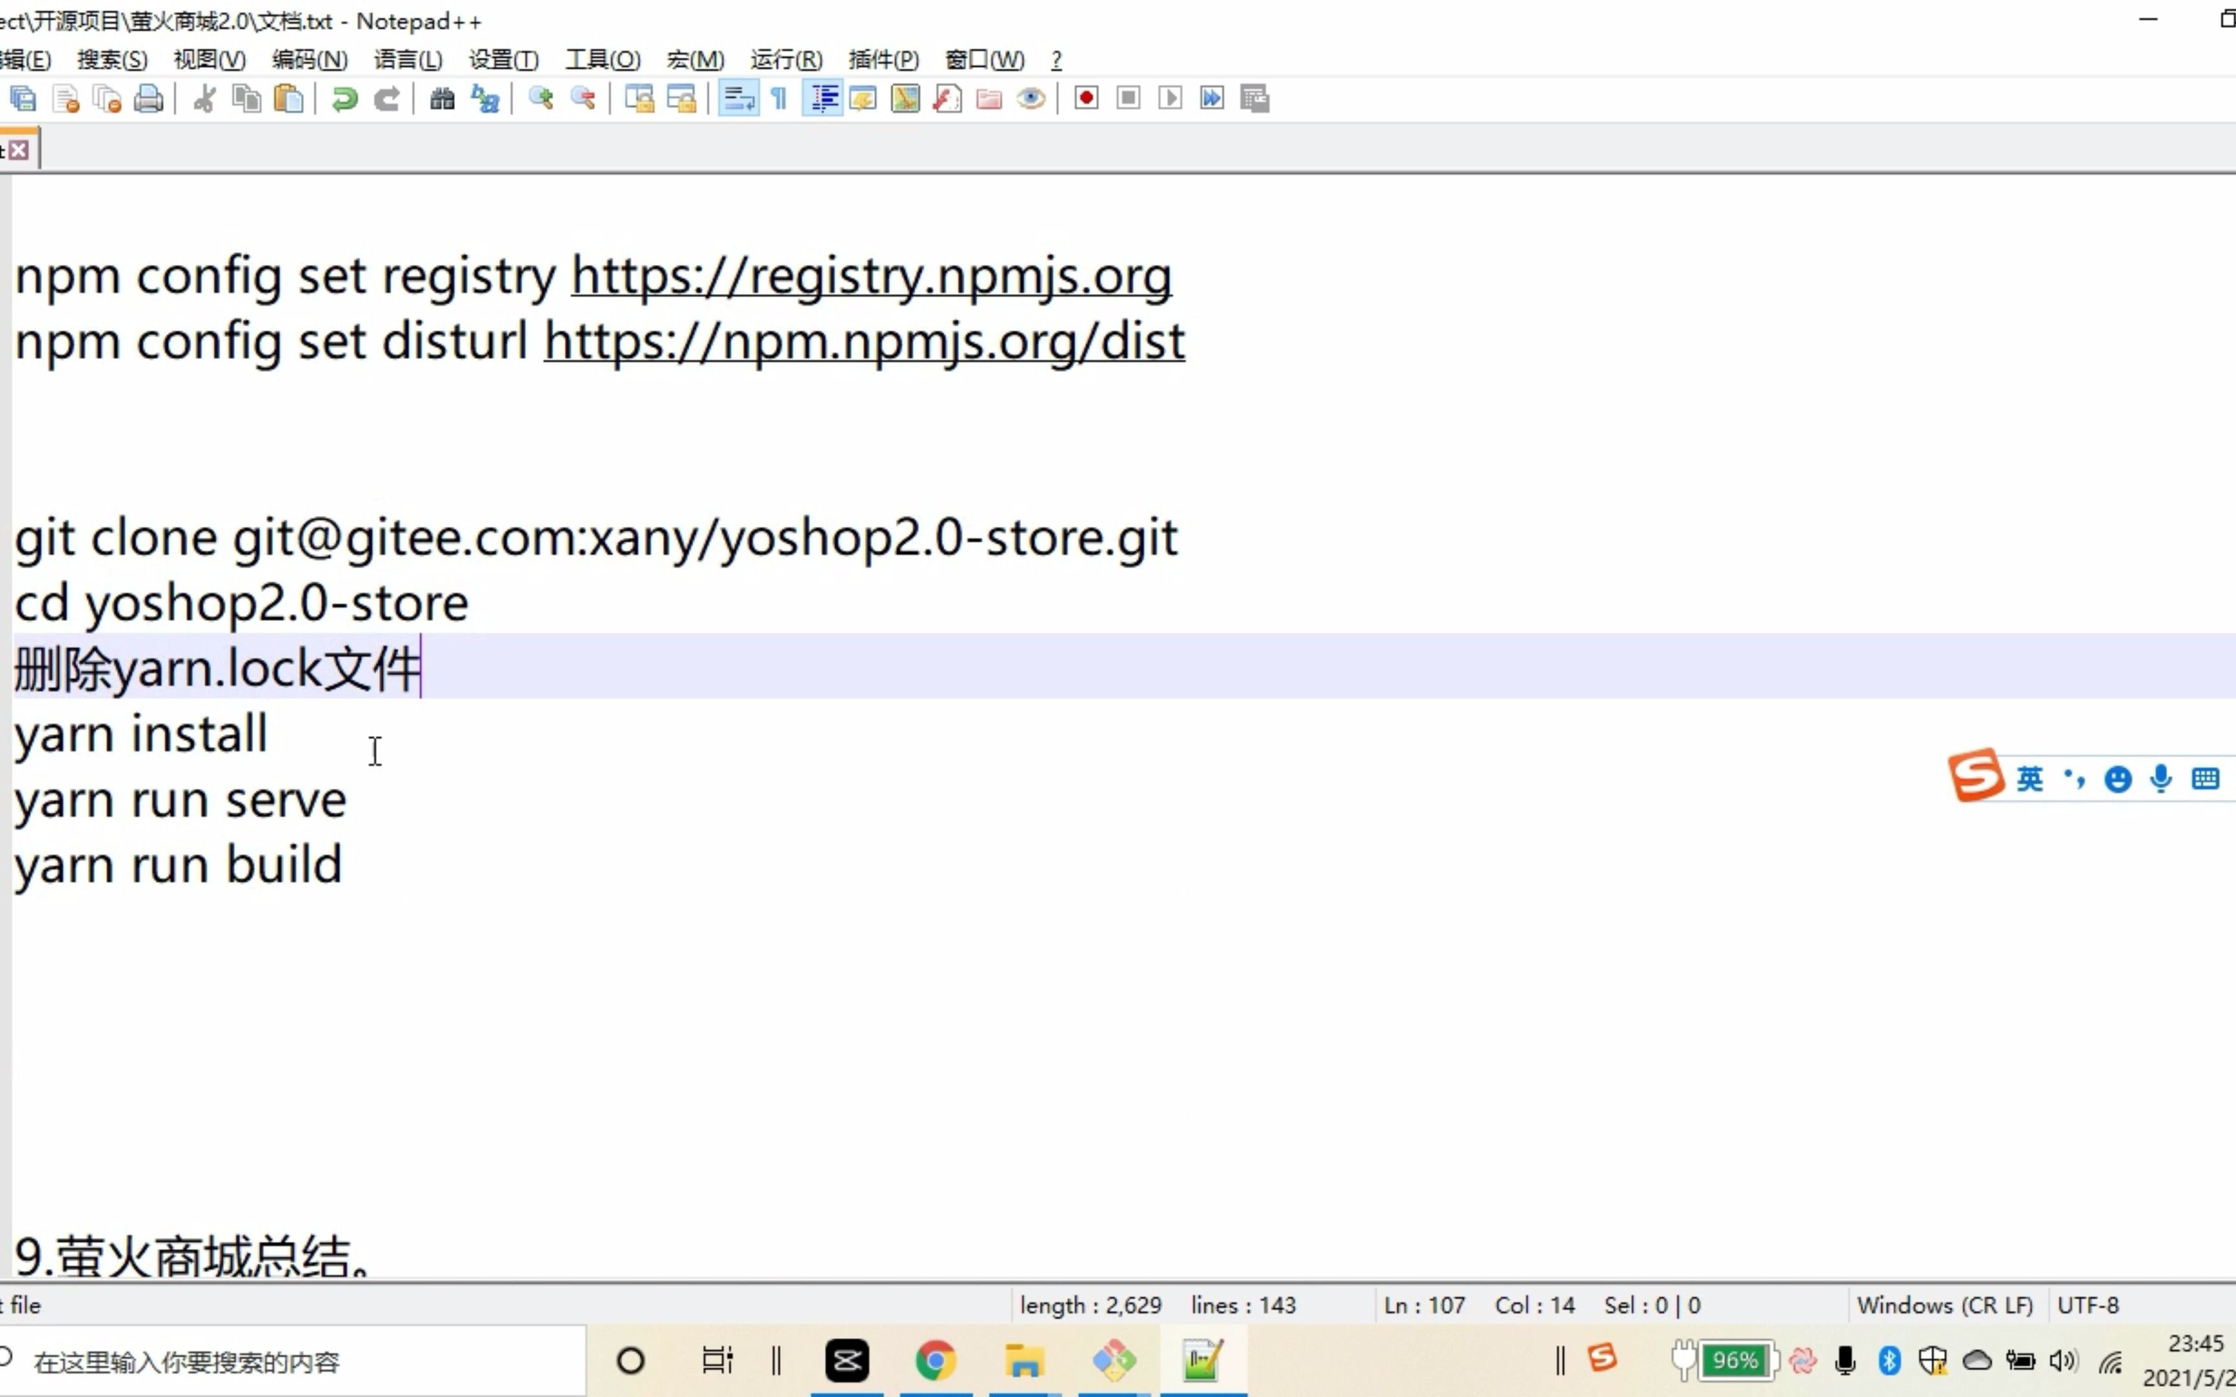Open the Folder as Workspace icon
This screenshot has height=1397, width=2236.
989,98
